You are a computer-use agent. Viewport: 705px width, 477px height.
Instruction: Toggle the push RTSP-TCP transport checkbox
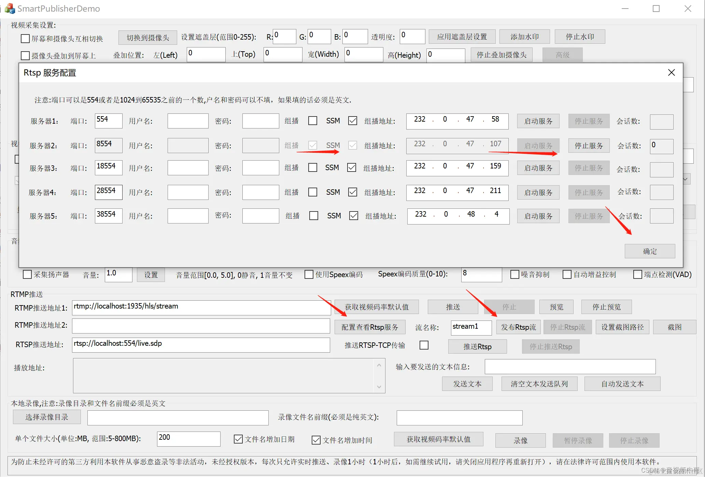click(x=424, y=345)
